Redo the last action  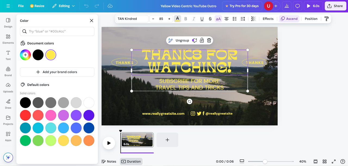click(x=97, y=6)
